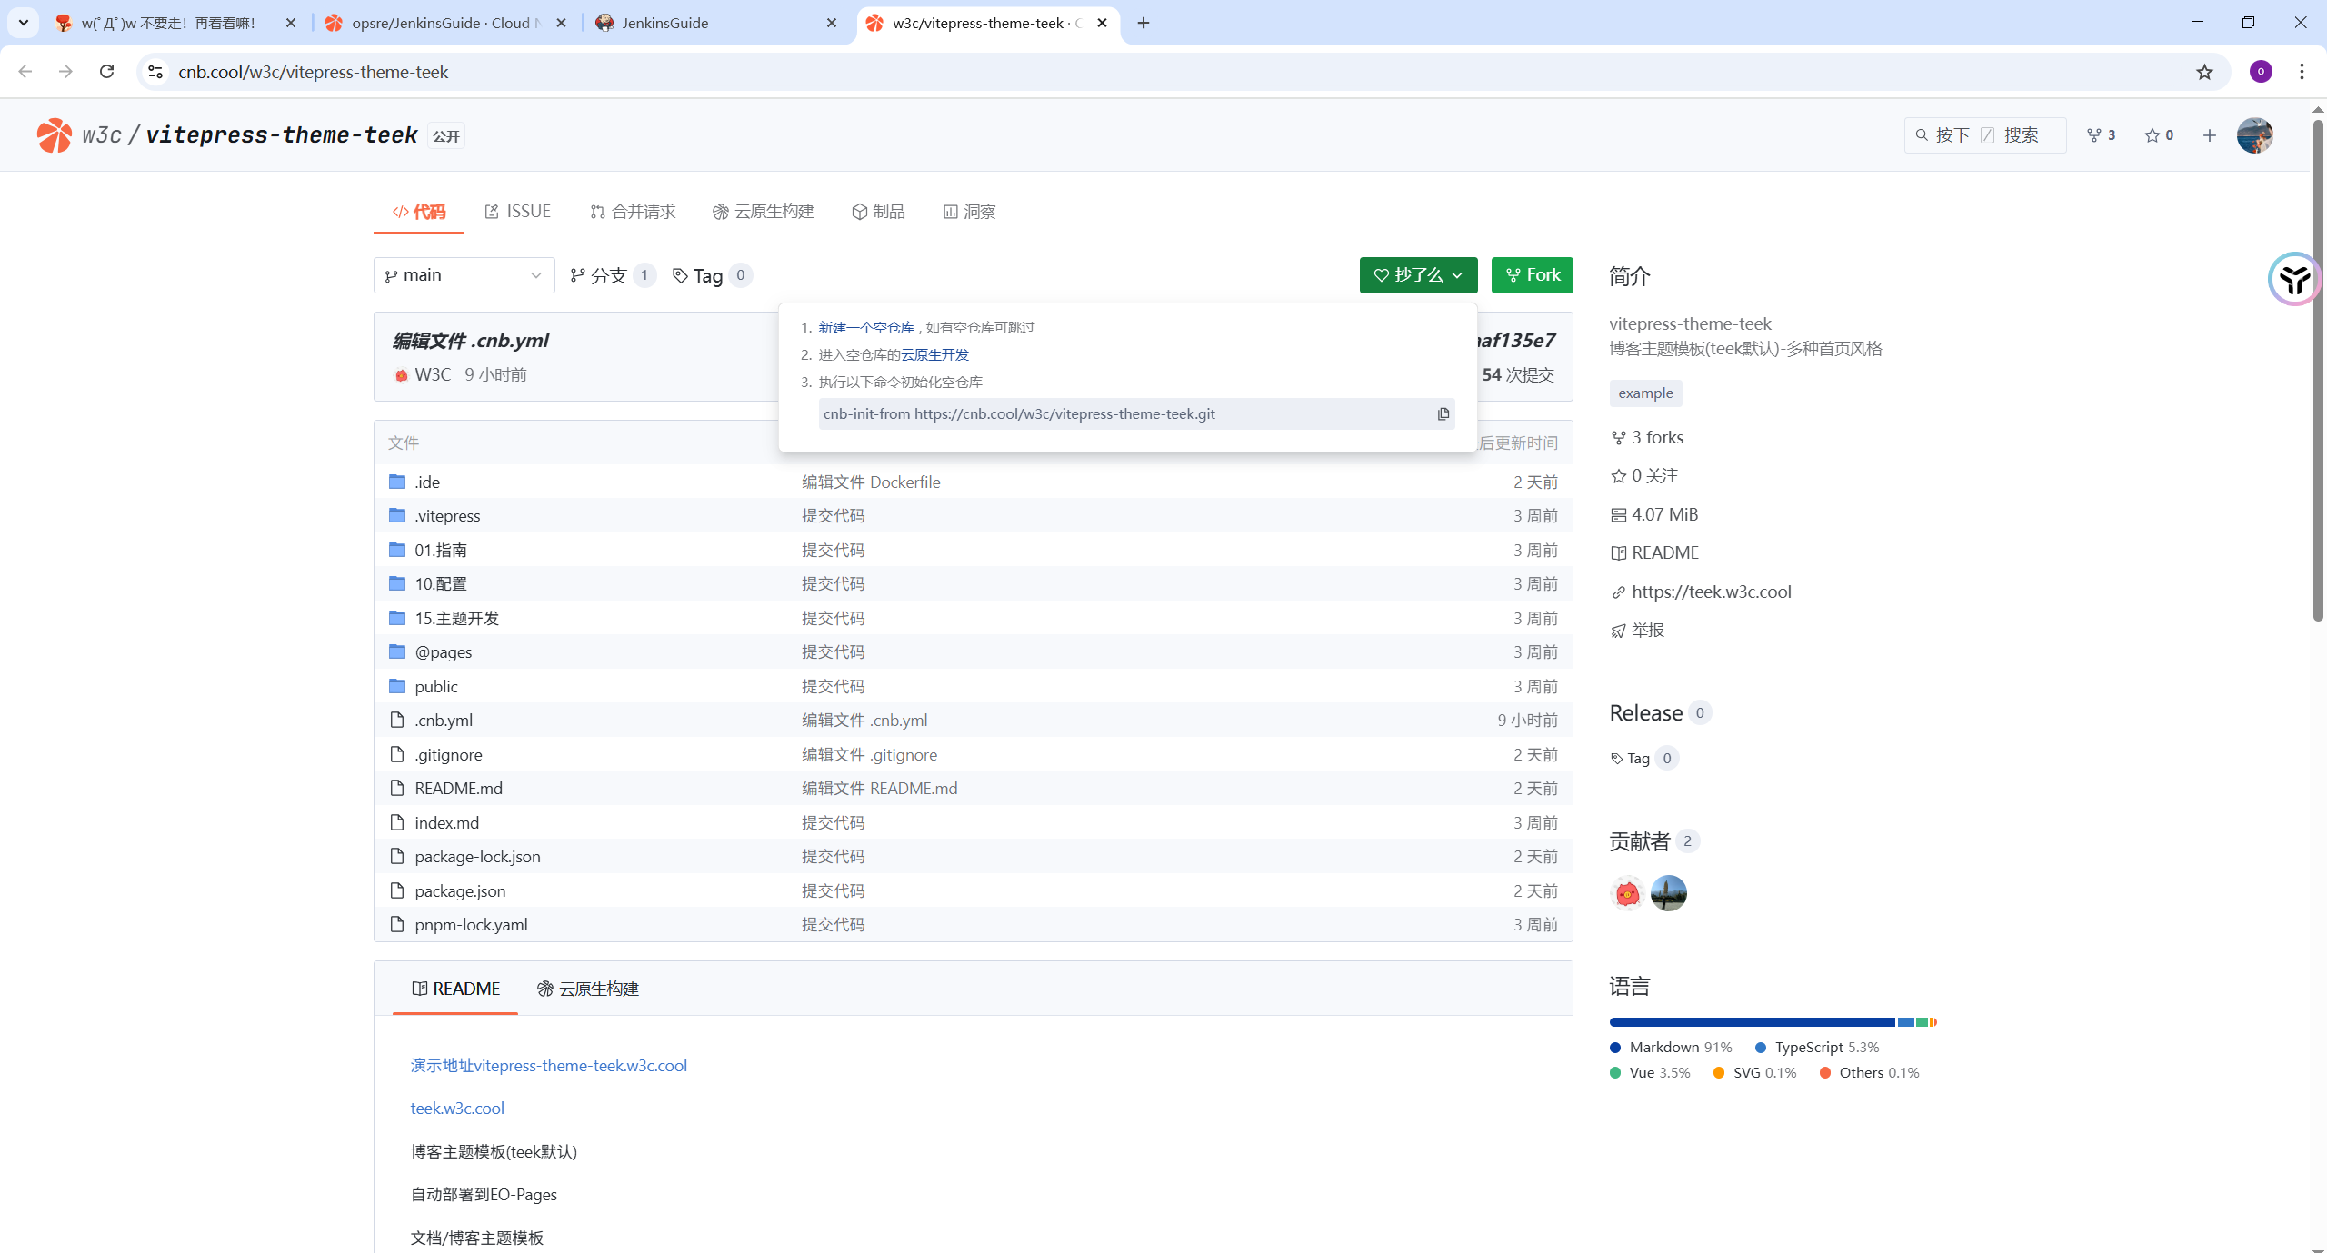Viewport: 2327px width, 1253px height.
Task: Click the example topic tag
Action: 1645,393
